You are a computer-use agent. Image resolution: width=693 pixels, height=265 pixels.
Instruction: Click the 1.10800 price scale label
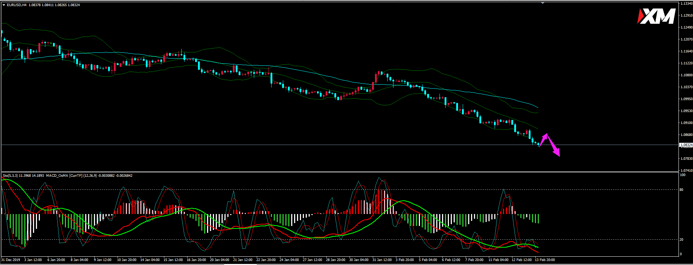[x=686, y=75]
